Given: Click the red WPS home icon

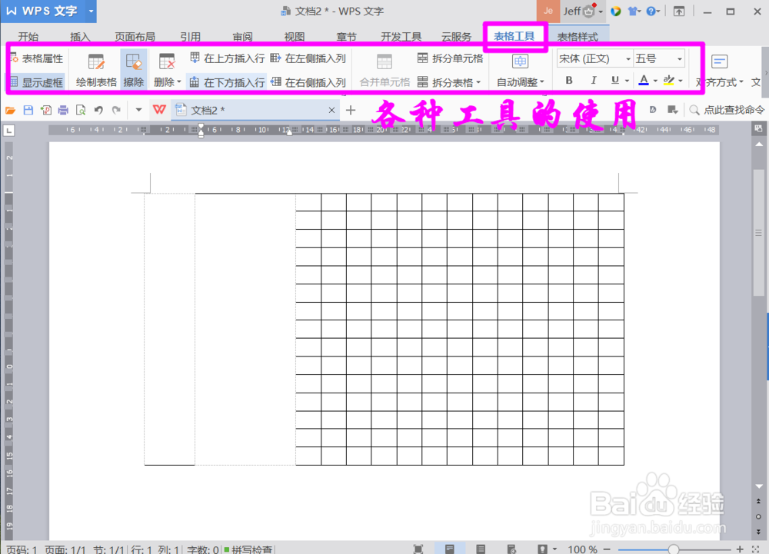Looking at the screenshot, I should [159, 110].
